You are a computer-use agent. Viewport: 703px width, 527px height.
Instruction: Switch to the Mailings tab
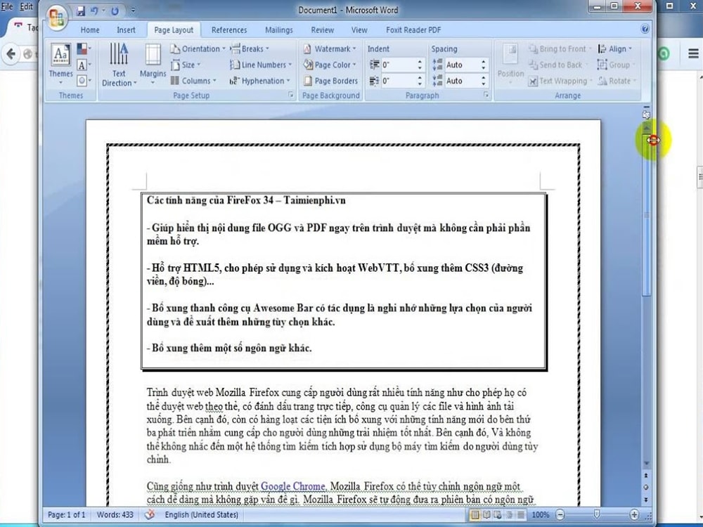[x=279, y=30]
